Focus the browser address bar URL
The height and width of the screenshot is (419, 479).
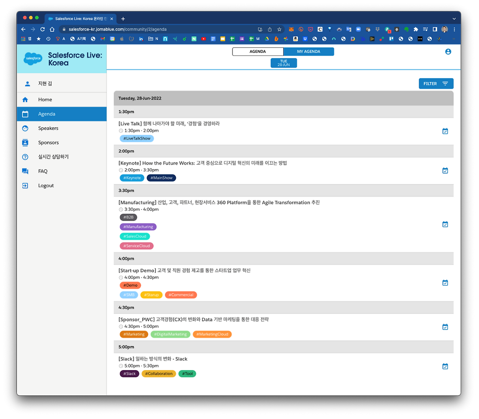coord(118,29)
